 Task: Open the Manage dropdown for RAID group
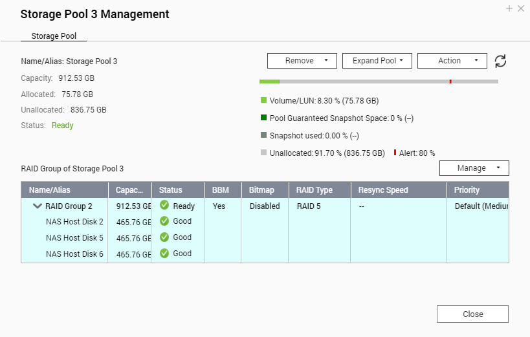[474, 168]
